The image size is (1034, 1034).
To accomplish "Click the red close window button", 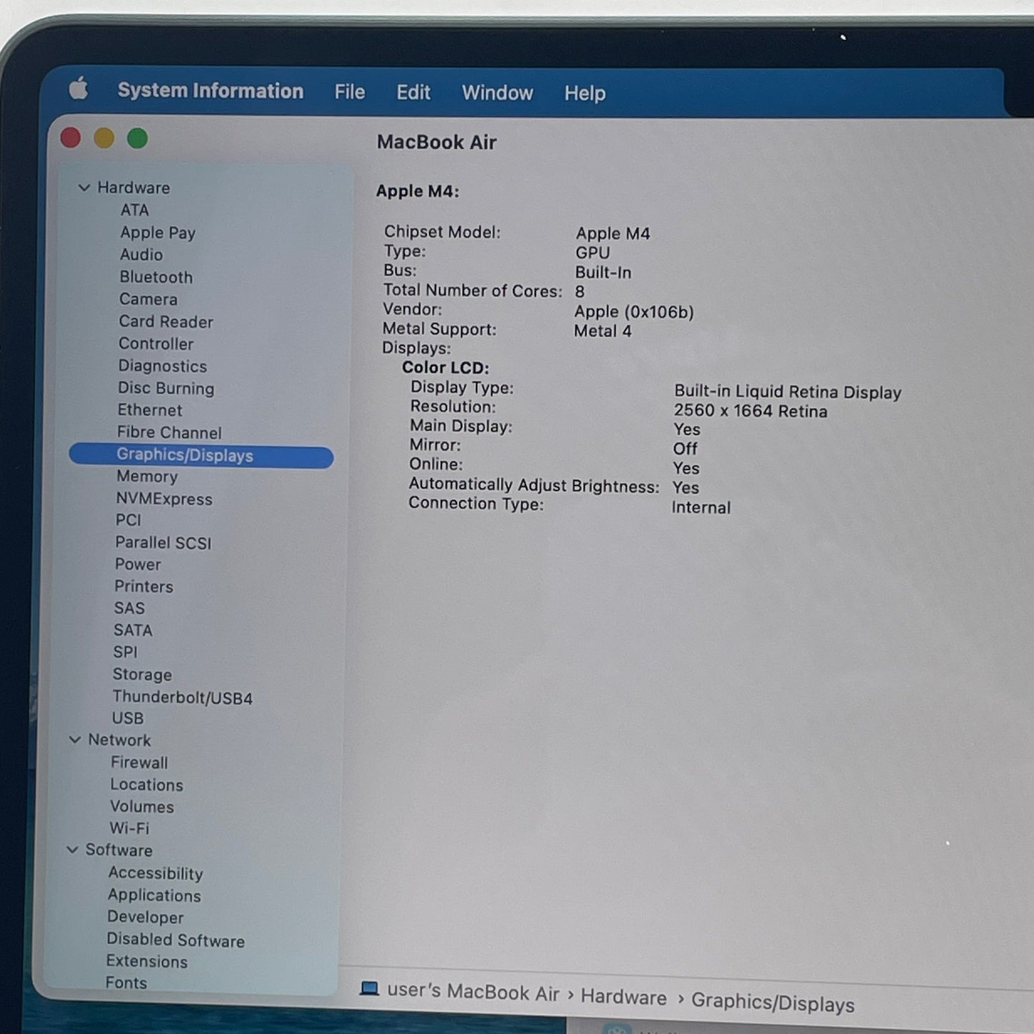I will tap(71, 137).
